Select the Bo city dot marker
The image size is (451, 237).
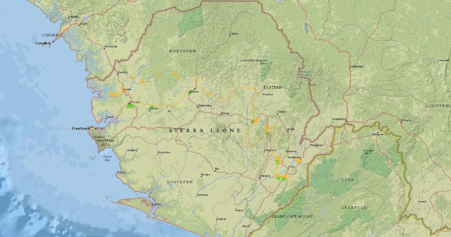(x=215, y=170)
